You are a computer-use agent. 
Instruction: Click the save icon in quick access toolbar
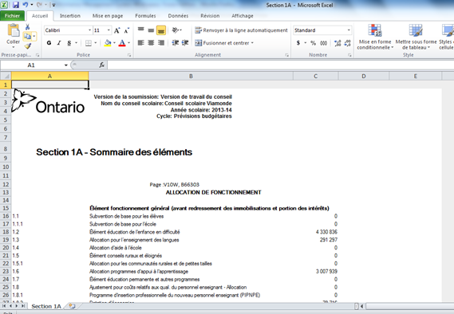coord(16,5)
